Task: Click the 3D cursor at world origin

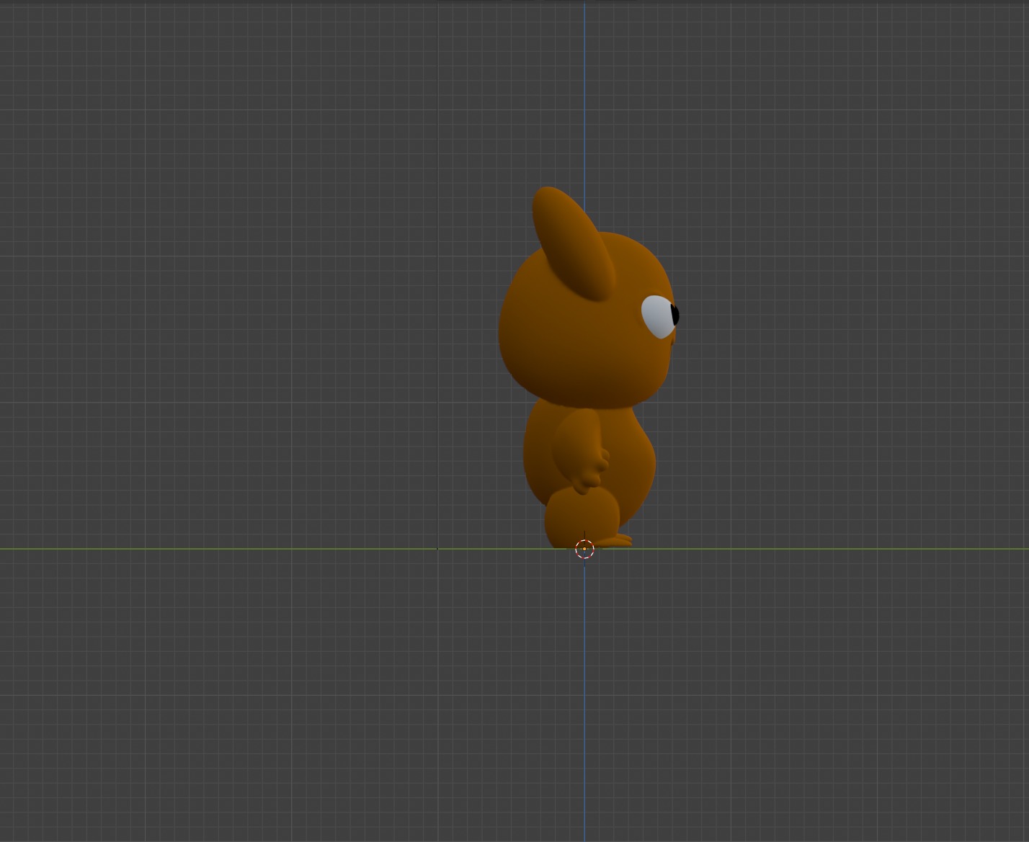Action: pyautogui.click(x=584, y=549)
